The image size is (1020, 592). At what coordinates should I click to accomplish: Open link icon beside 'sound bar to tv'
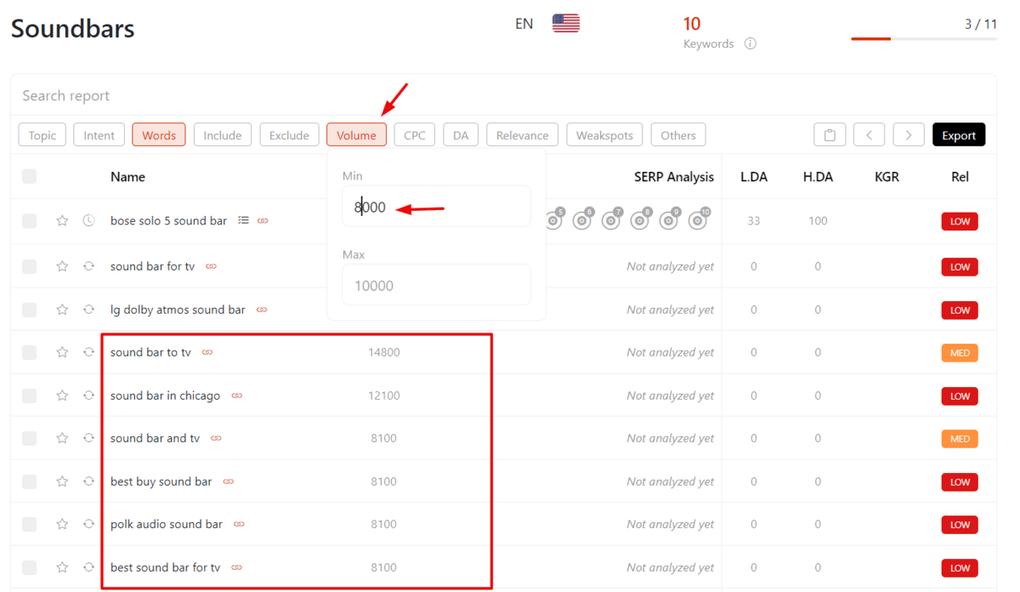tap(207, 352)
